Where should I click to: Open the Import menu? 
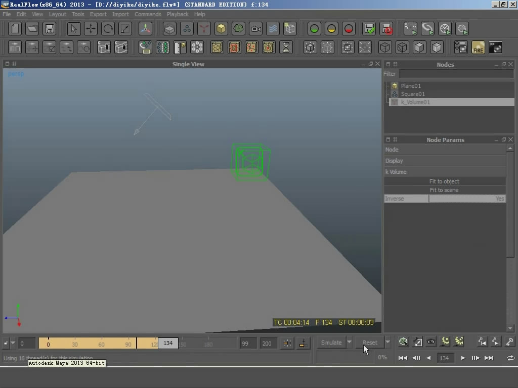tap(120, 14)
